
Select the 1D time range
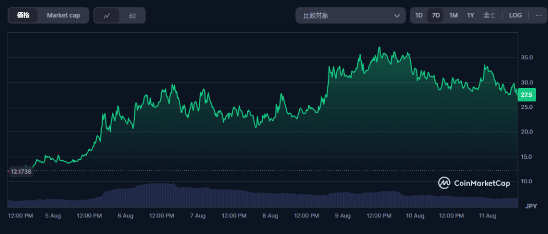point(419,15)
